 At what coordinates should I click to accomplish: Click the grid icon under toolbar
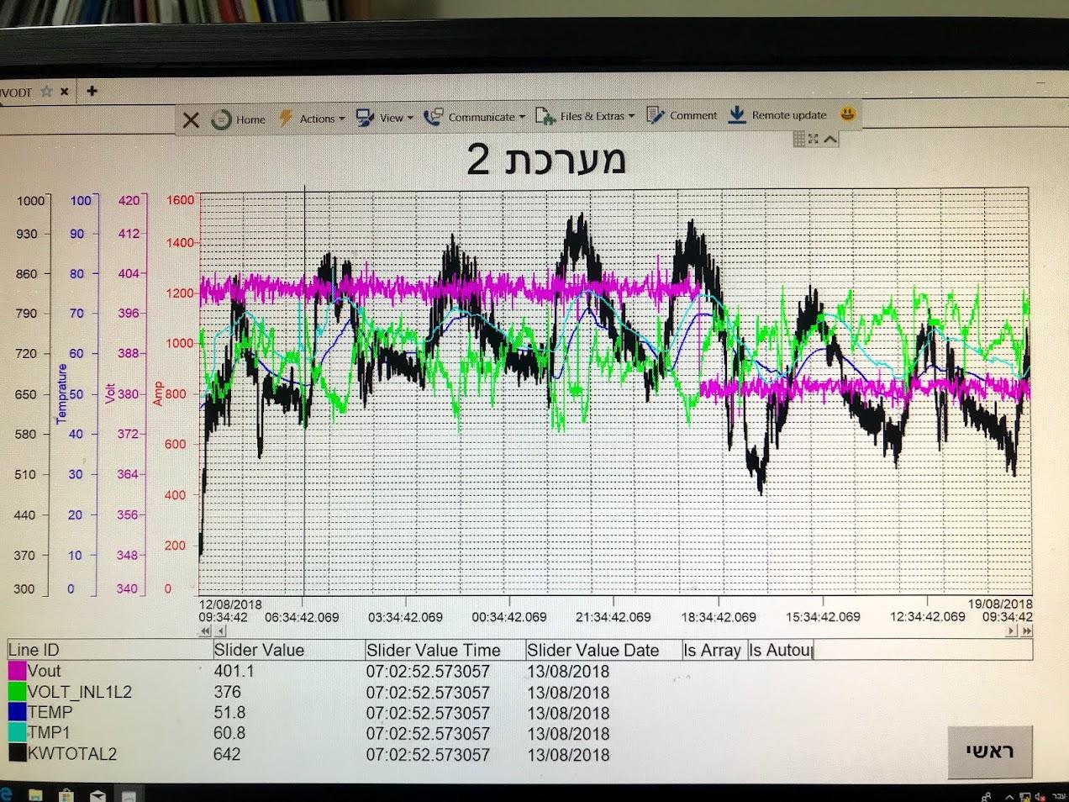pyautogui.click(x=799, y=139)
